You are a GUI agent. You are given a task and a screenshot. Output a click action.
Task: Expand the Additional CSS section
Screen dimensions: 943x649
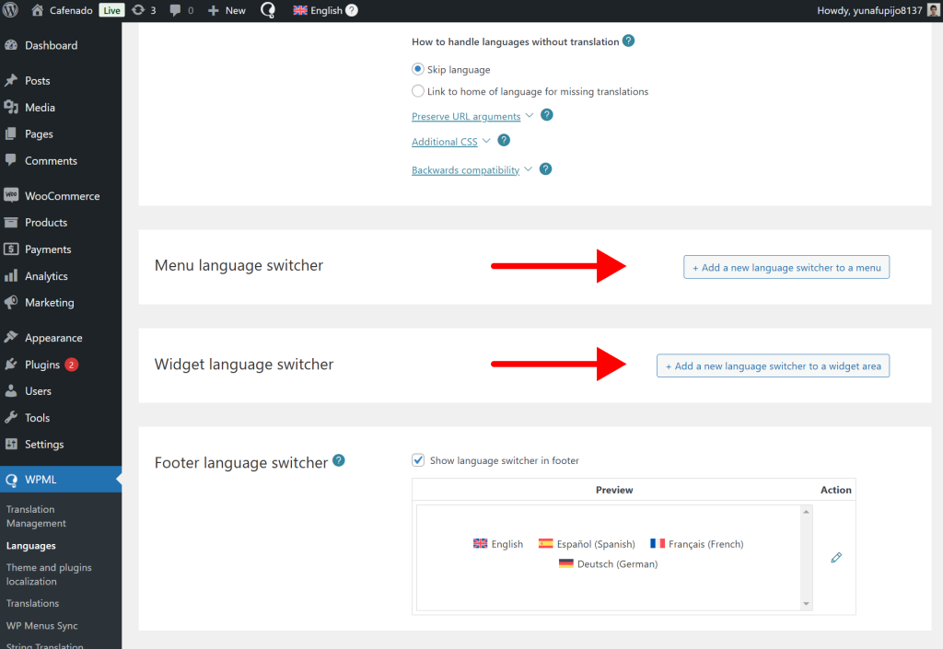[444, 142]
